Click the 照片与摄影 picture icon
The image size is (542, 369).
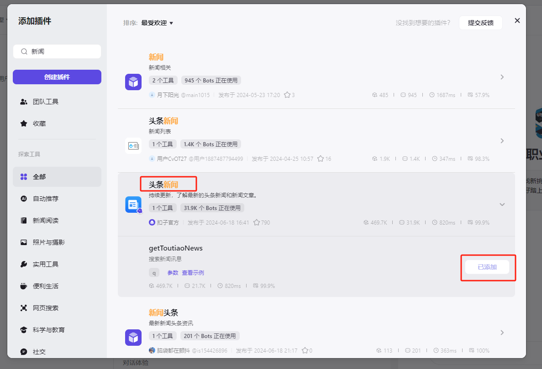tap(23, 242)
